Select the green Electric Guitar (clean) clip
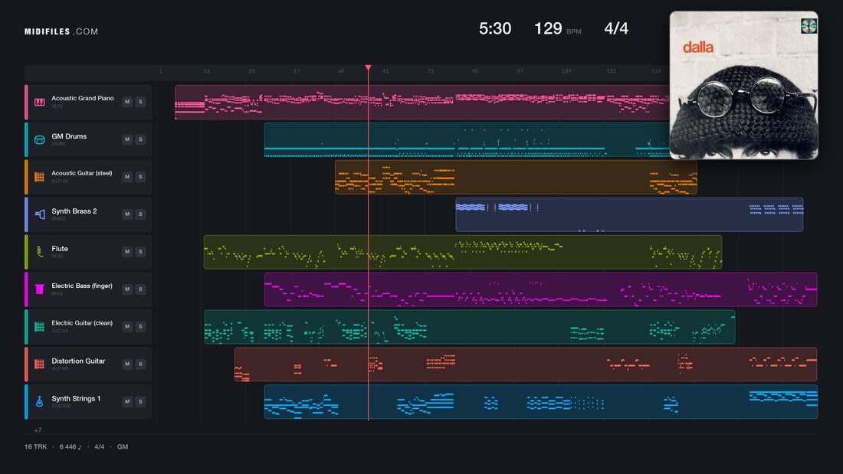 click(469, 327)
